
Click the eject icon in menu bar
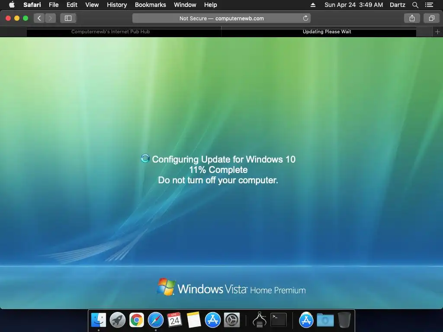(313, 5)
